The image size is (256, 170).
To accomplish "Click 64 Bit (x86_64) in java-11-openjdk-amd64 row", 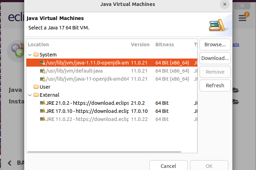I will [172, 79].
